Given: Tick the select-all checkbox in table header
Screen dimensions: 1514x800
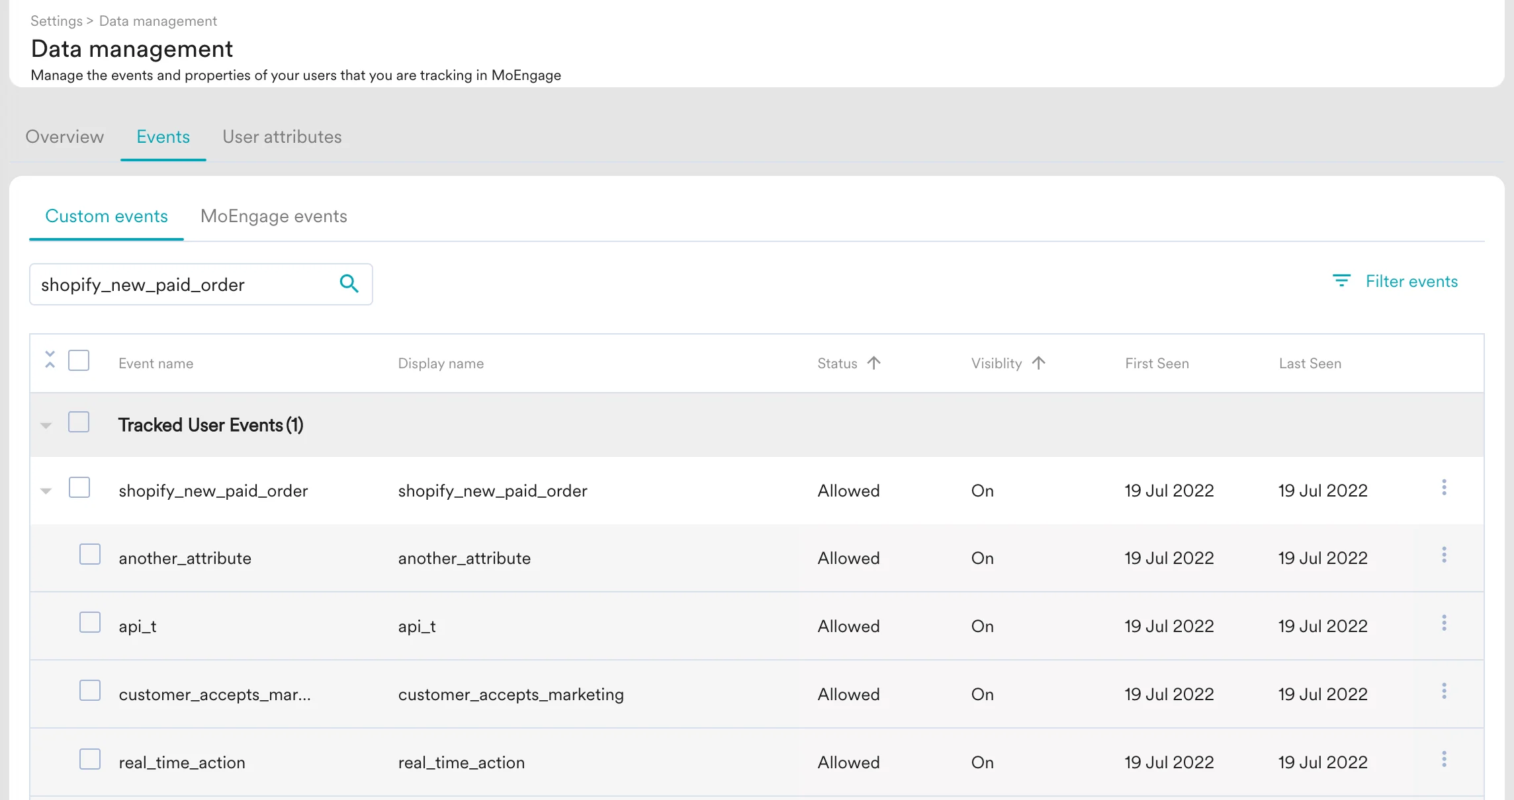Looking at the screenshot, I should [79, 360].
